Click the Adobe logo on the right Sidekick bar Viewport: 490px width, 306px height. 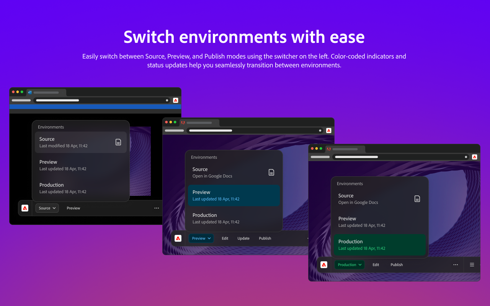tap(324, 265)
